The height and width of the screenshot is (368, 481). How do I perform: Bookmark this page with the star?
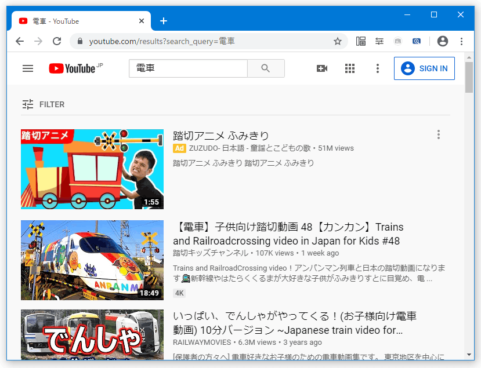(338, 41)
